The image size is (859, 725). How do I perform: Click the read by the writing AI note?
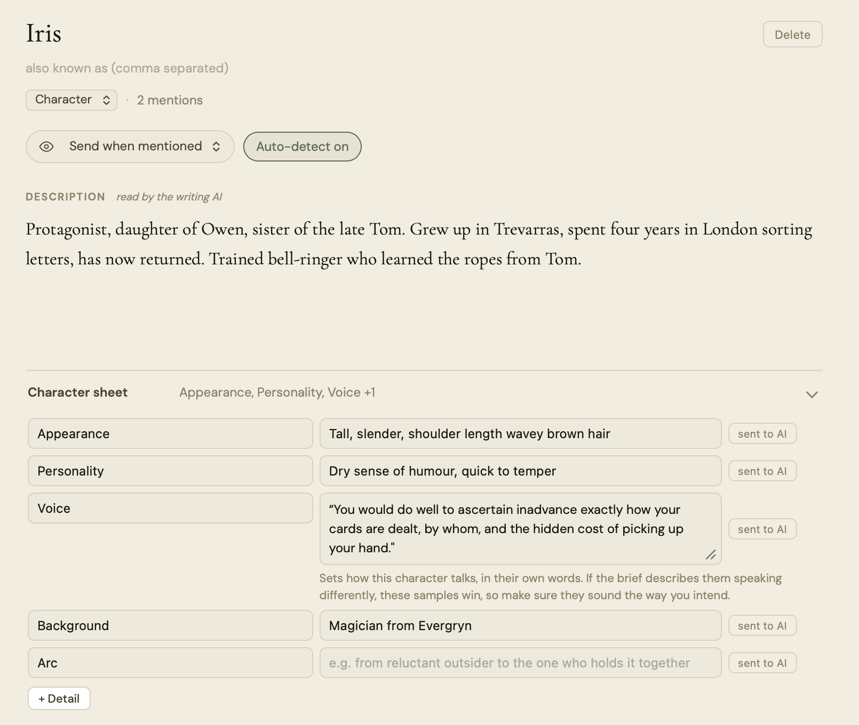[169, 197]
